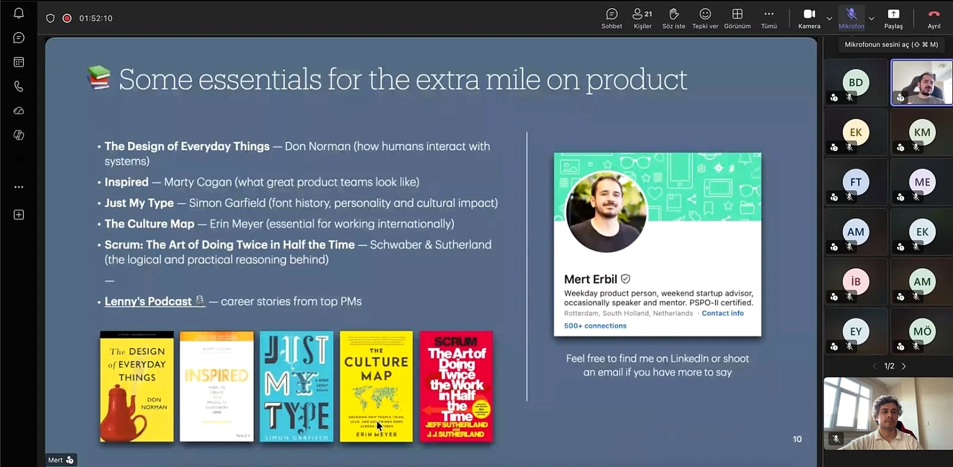Click The Culture Map book cover
Screen dimensions: 953x467
(x=376, y=386)
